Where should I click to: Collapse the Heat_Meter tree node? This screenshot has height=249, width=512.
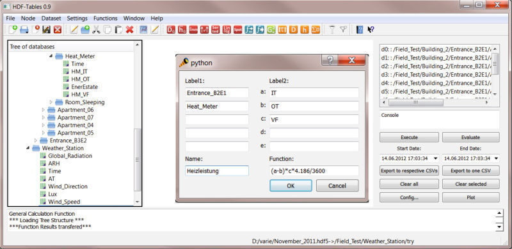pos(51,56)
